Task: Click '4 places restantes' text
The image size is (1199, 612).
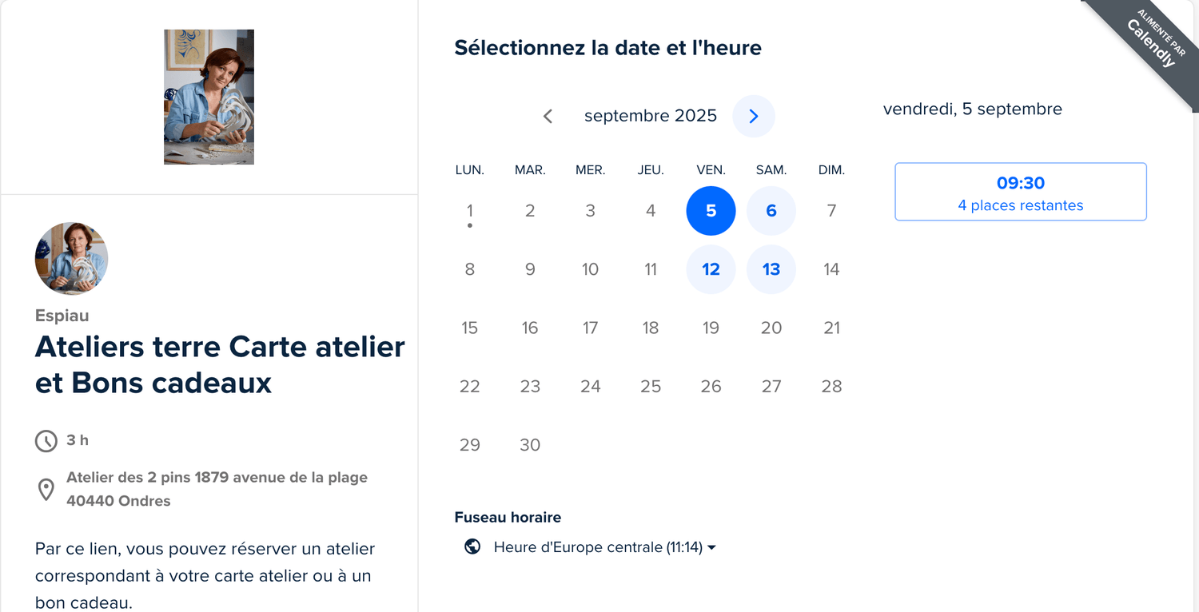Action: (x=1021, y=205)
